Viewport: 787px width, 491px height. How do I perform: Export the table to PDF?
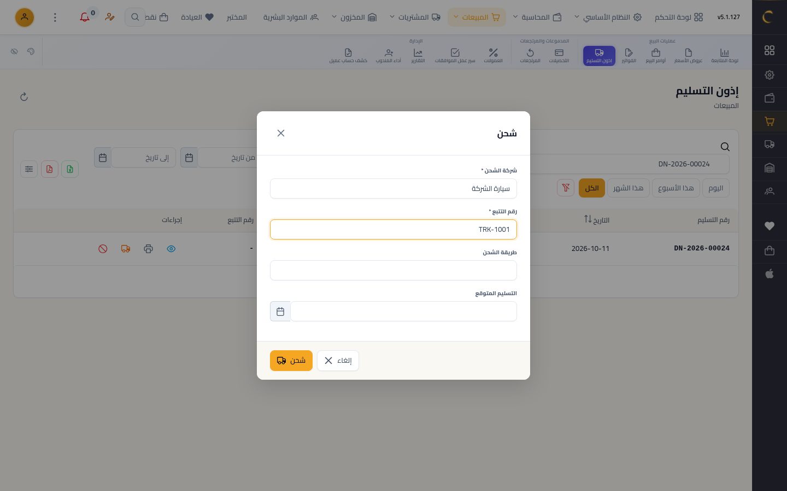[50, 169]
